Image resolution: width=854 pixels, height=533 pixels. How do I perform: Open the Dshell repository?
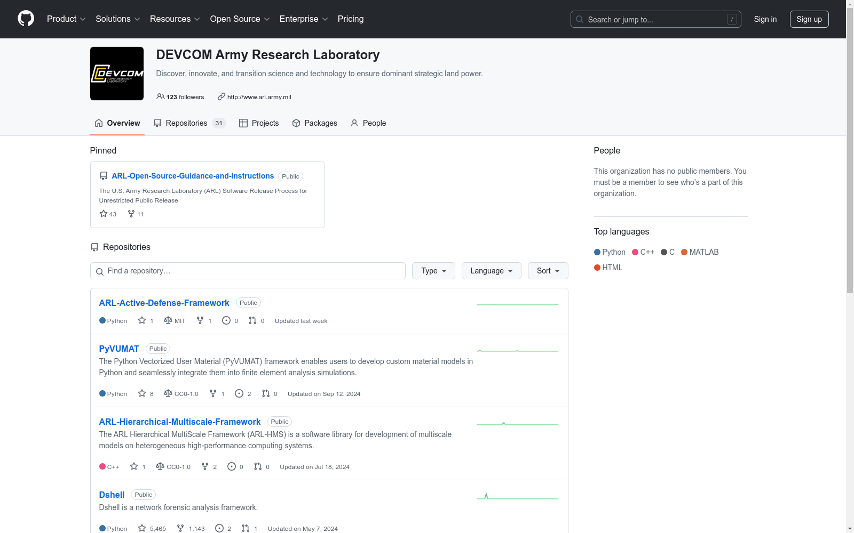point(112,495)
